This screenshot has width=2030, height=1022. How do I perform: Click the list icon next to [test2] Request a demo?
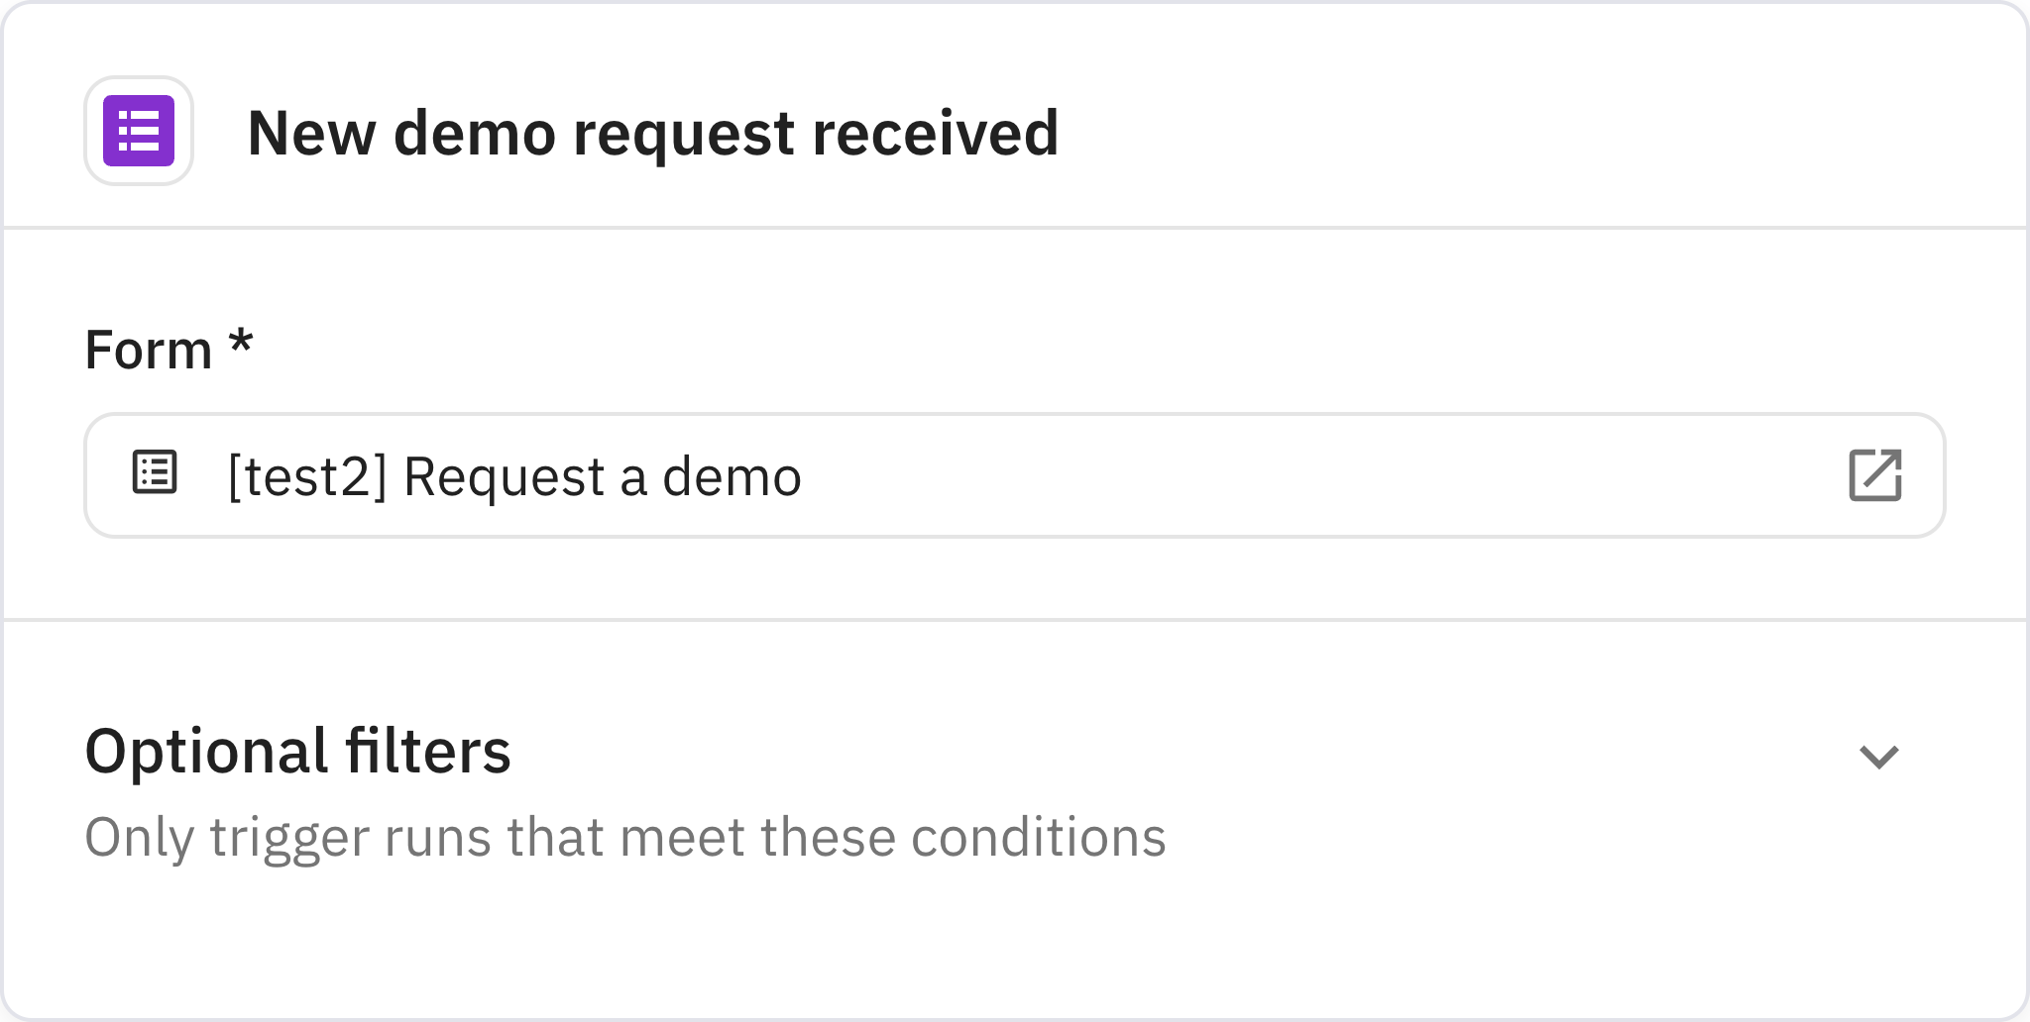[x=154, y=473]
